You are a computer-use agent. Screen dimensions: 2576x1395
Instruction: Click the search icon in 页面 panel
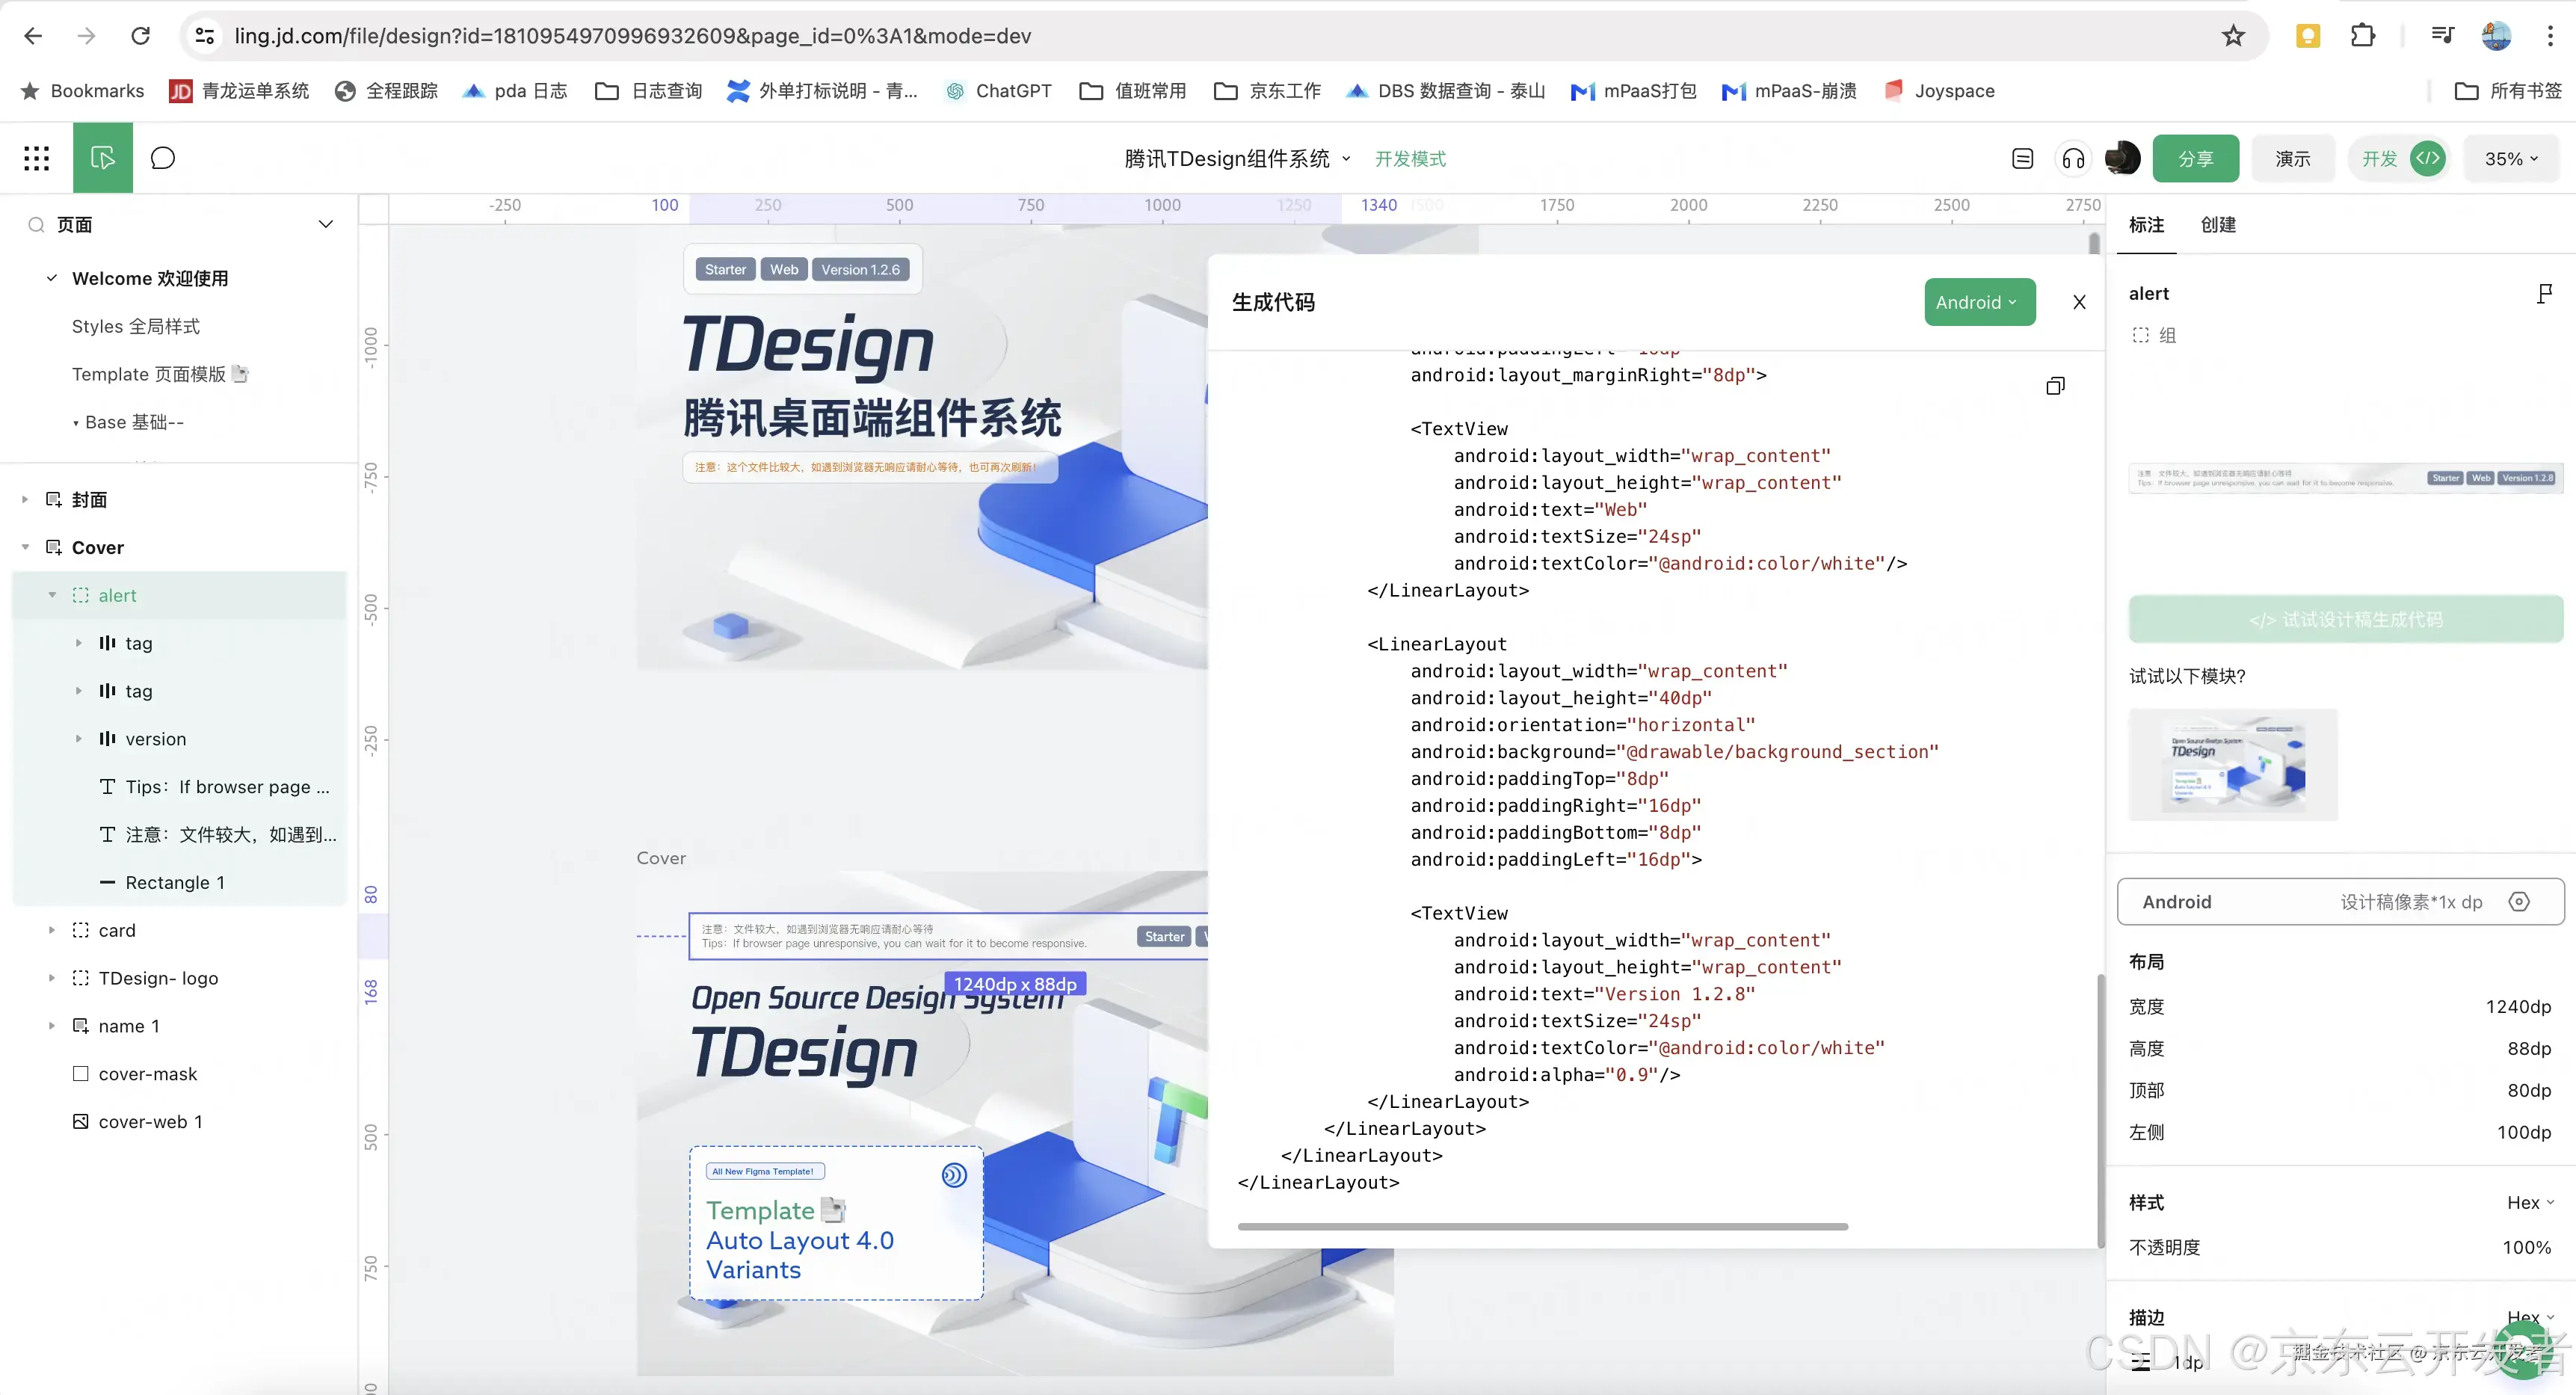[x=37, y=224]
